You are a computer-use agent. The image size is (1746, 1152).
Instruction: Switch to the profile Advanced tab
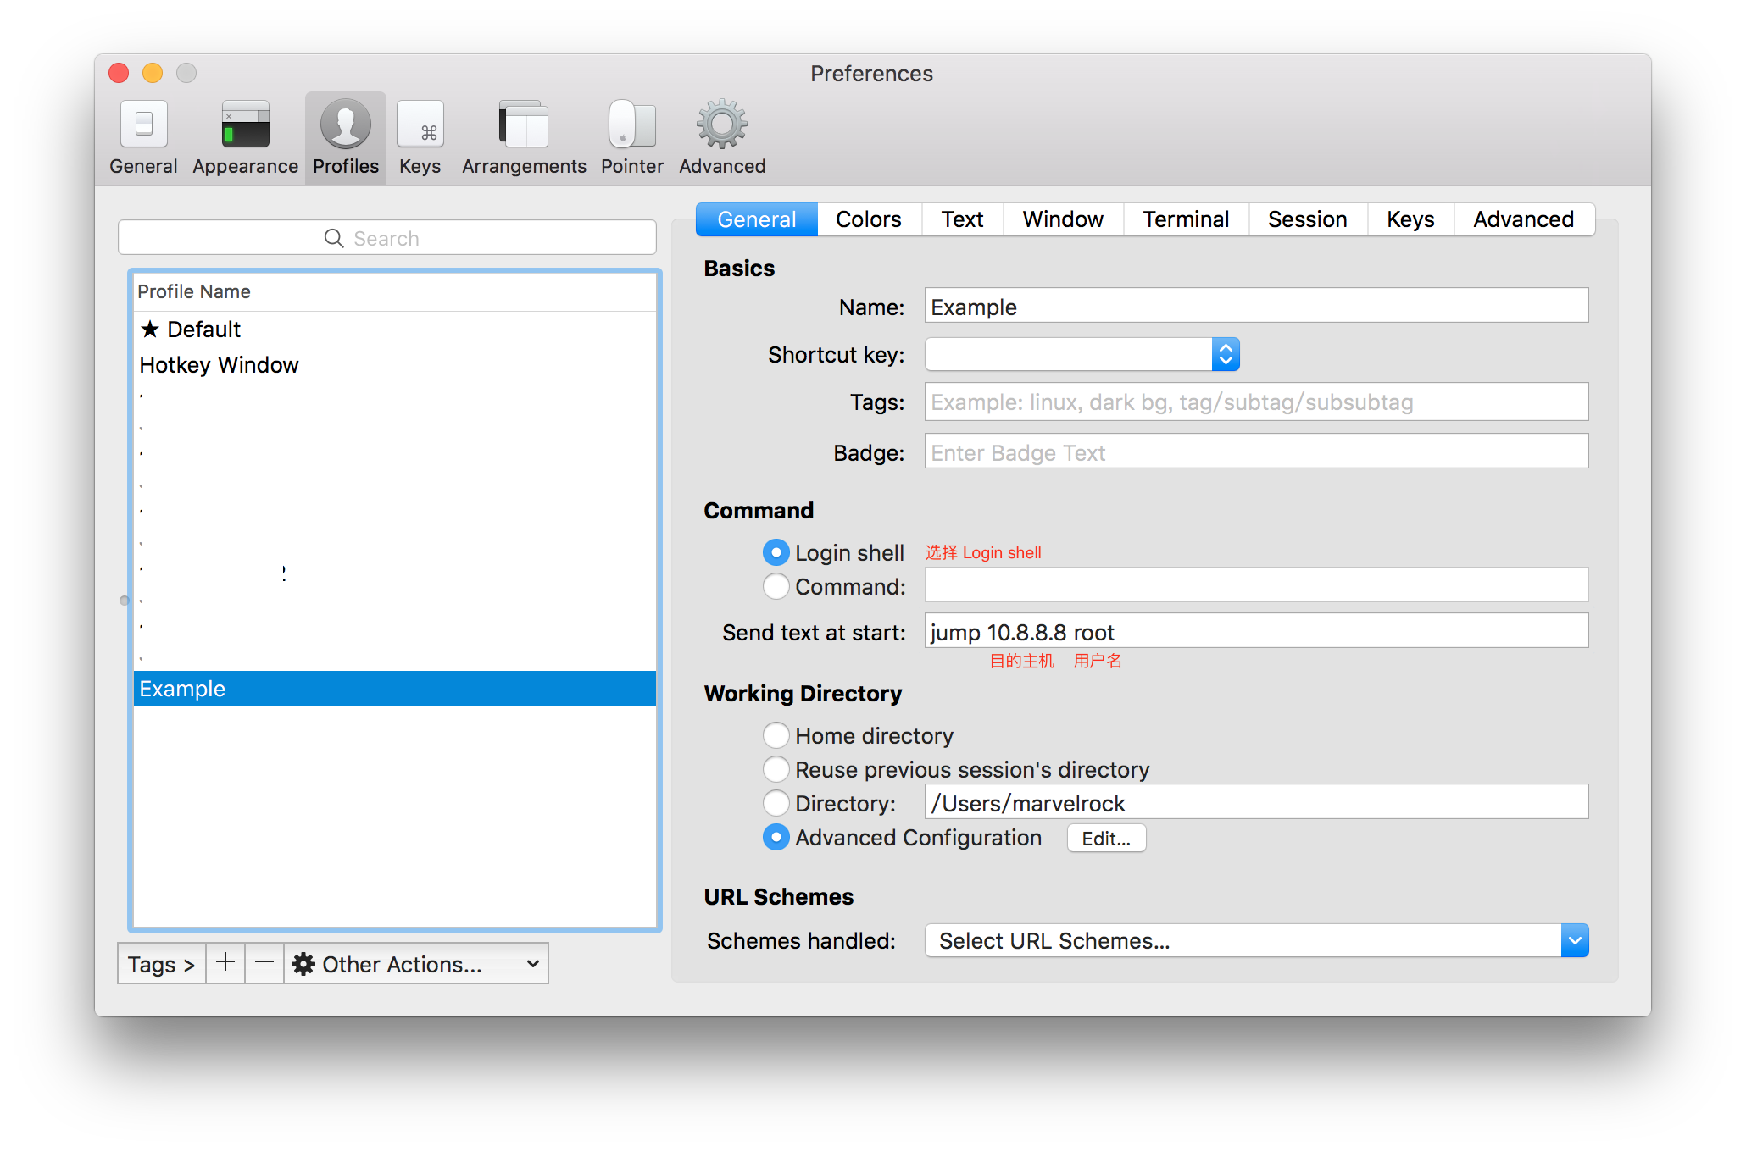coord(1524,219)
